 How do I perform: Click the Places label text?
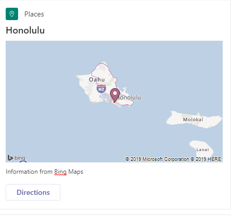34,14
